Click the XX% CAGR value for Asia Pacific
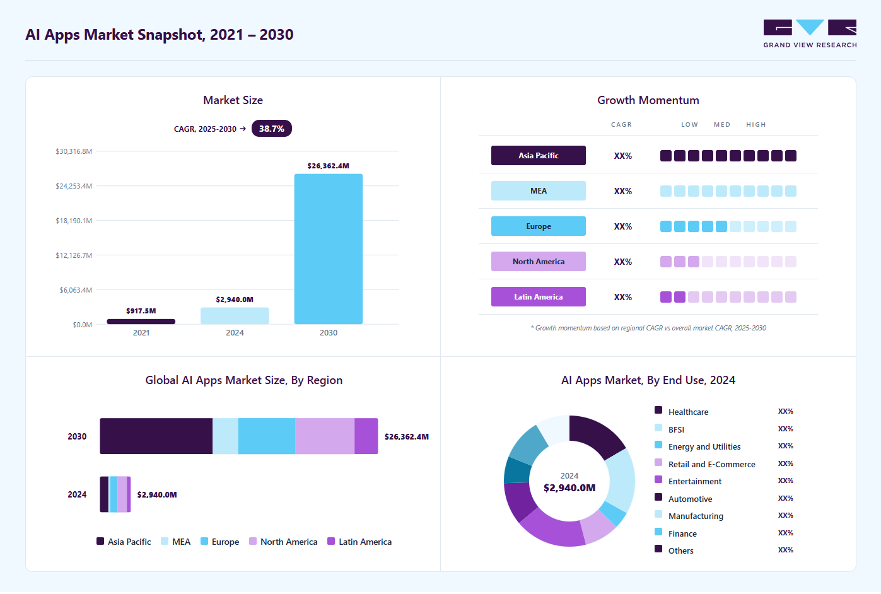This screenshot has height=594, width=881. [x=623, y=156]
